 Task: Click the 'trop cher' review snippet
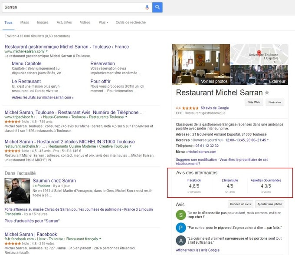[234, 215]
